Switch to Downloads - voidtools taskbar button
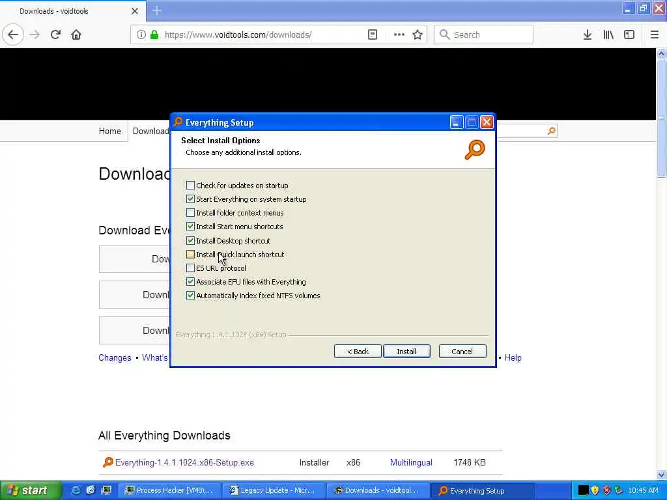This screenshot has height=500, width=667. click(378, 490)
